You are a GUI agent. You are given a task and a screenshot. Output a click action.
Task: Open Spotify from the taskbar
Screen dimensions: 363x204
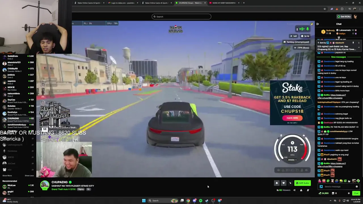201,201
